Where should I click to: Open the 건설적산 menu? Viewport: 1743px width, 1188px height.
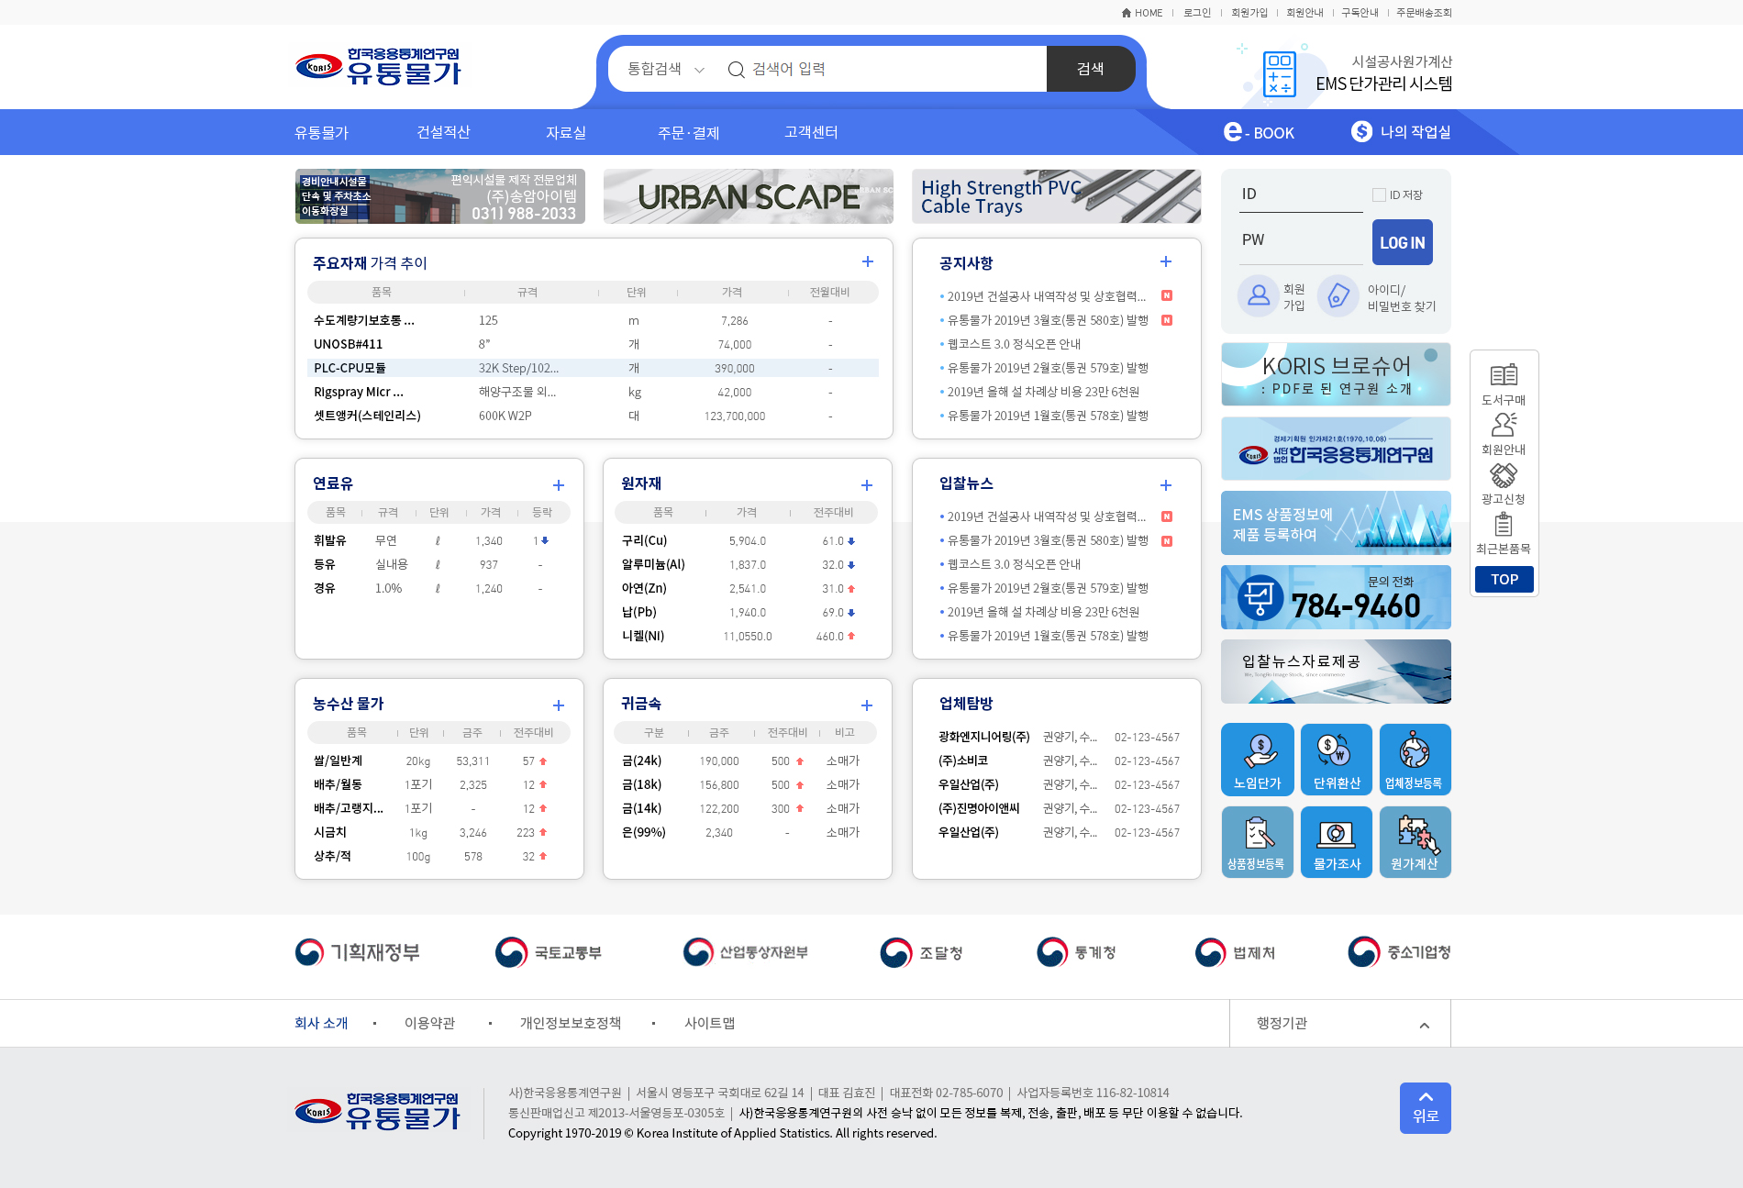coord(443,132)
